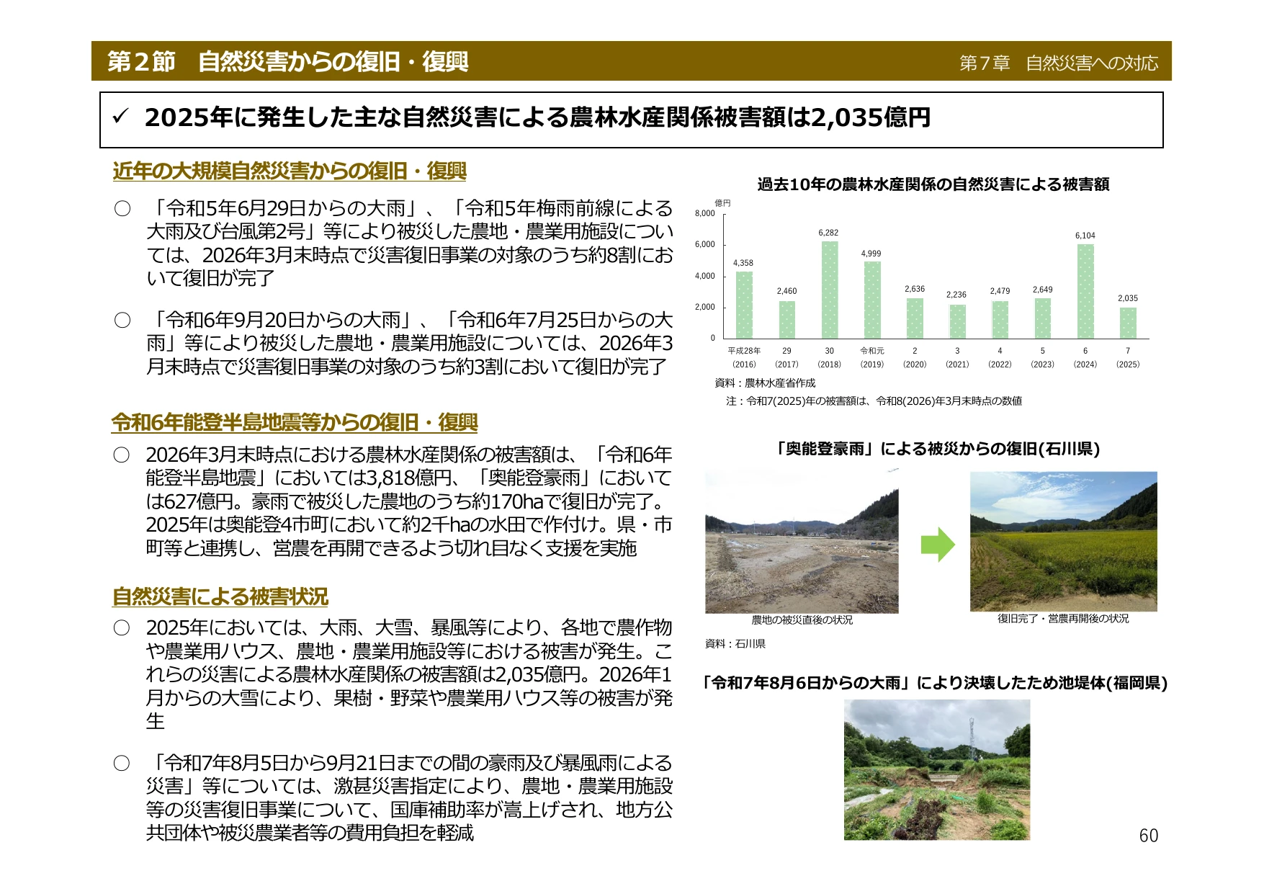Open the farmland disaster damage photo
Screen dimensions: 1264x894
pyautogui.click(x=802, y=541)
